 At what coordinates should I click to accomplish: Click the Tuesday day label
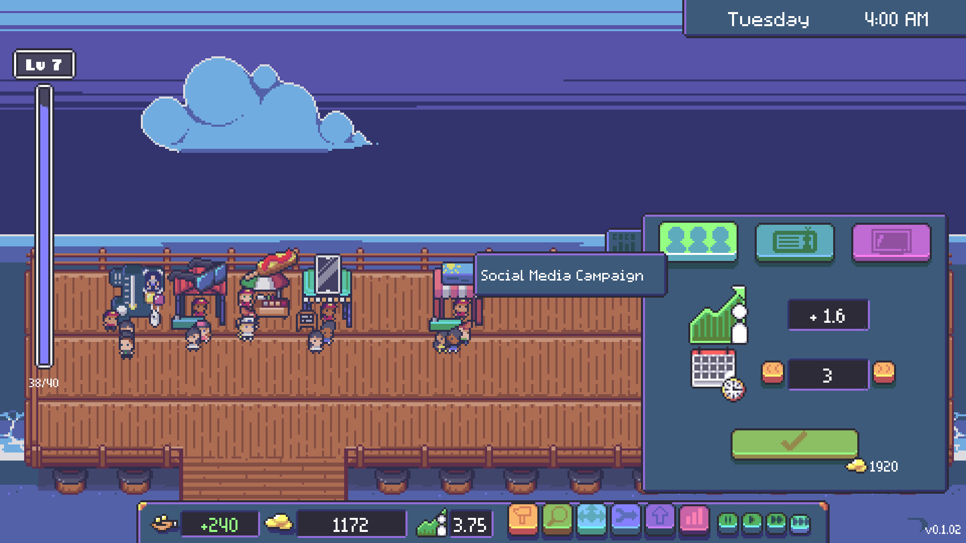[x=768, y=20]
